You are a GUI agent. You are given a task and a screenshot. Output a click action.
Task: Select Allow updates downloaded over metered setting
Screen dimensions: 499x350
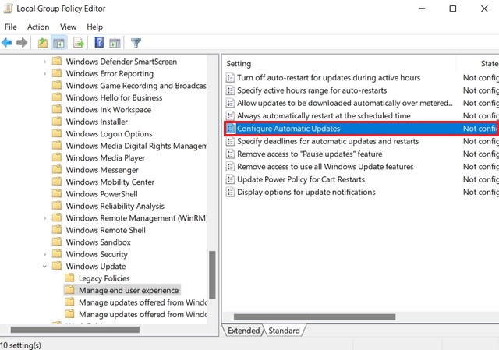tap(345, 103)
